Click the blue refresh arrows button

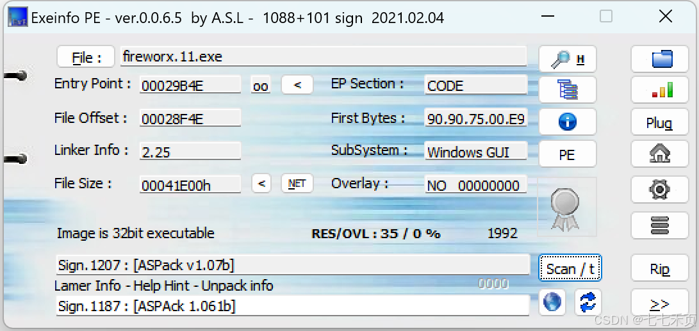588,302
